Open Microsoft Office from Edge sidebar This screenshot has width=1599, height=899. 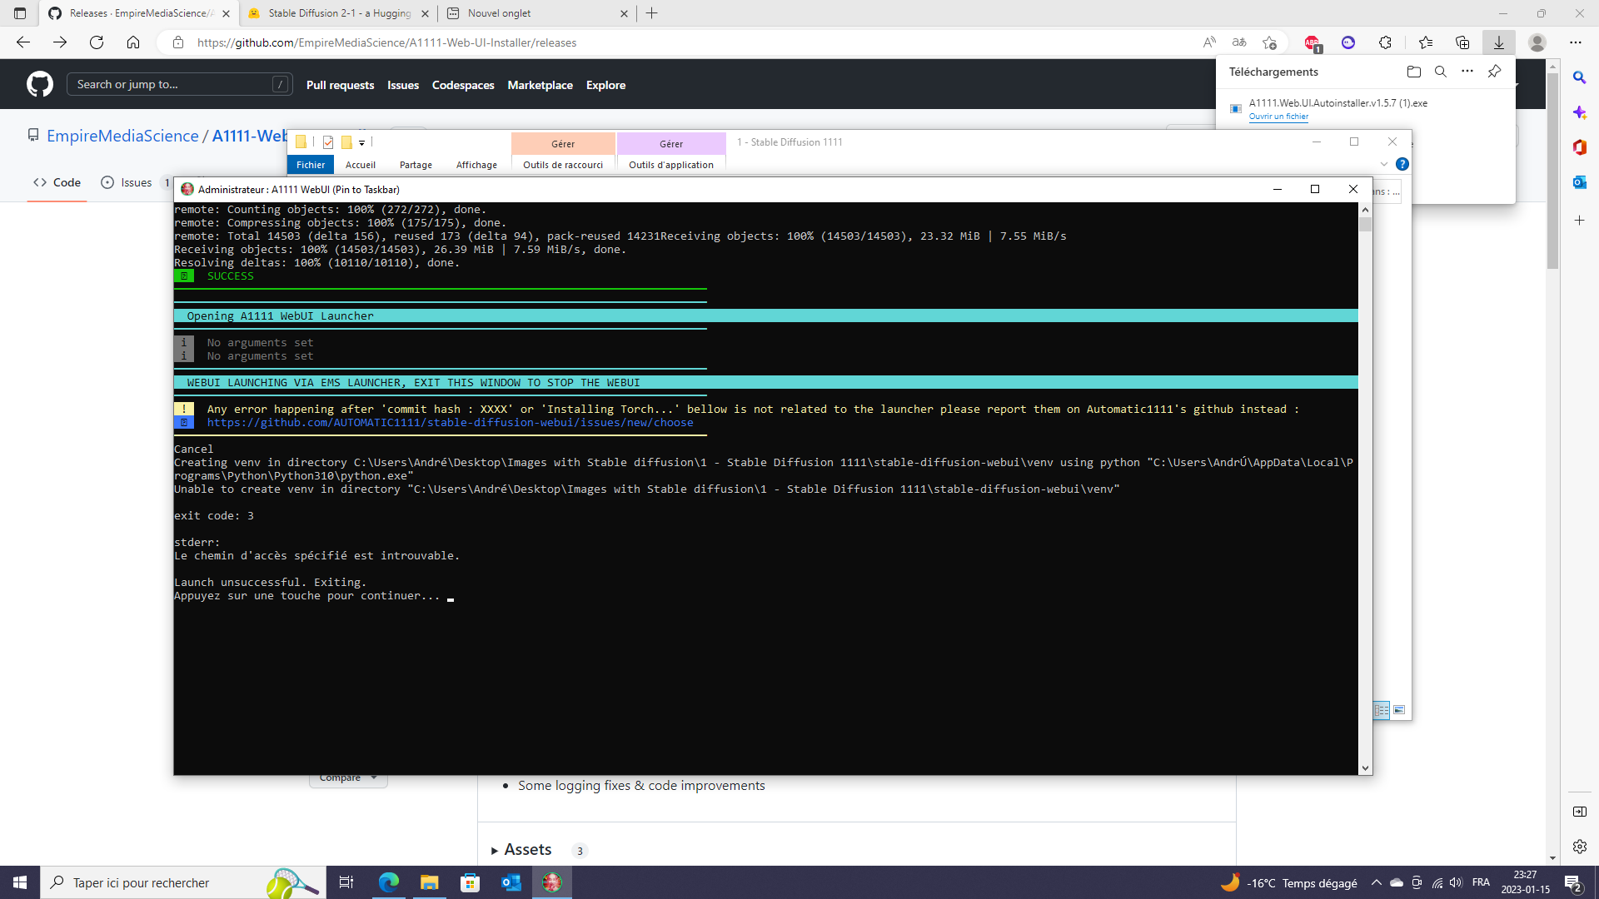click(1580, 147)
